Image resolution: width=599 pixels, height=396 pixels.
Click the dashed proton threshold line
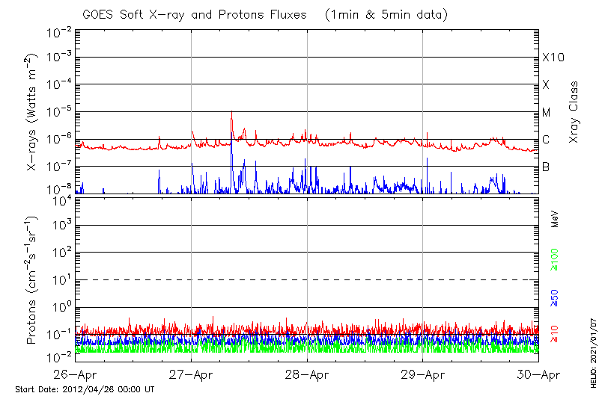coord(307,279)
